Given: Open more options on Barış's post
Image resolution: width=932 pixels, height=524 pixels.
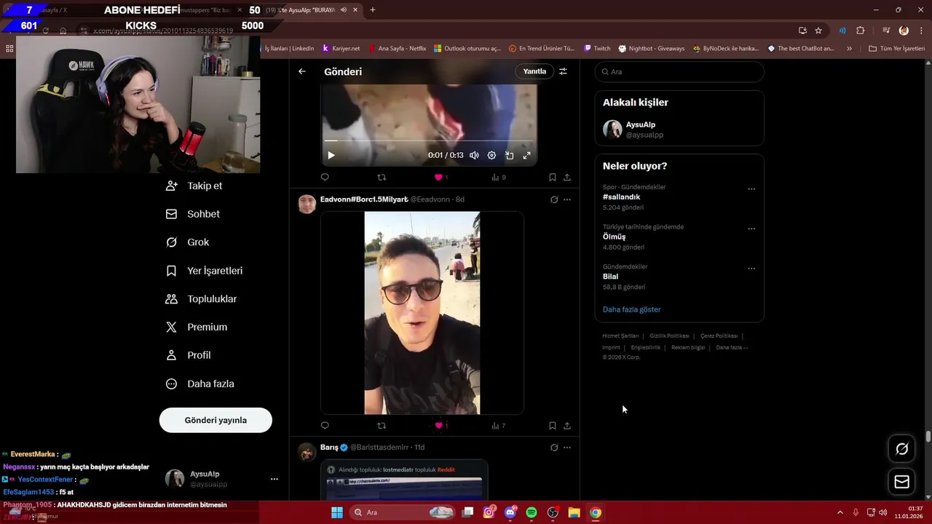Looking at the screenshot, I should [567, 448].
